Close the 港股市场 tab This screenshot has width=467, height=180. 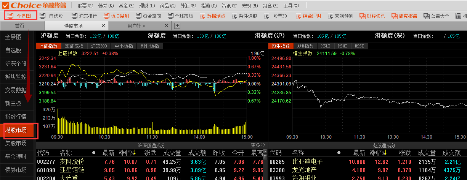click(103, 26)
